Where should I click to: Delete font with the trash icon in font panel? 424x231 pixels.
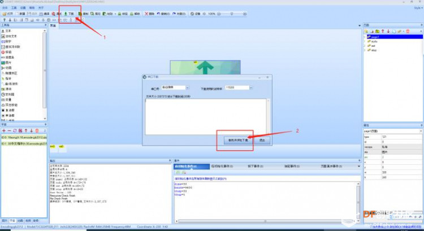(x=37, y=131)
